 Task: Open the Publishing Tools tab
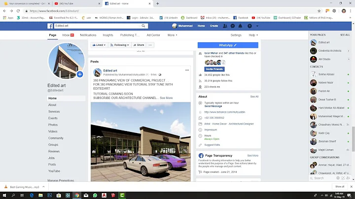(130, 35)
